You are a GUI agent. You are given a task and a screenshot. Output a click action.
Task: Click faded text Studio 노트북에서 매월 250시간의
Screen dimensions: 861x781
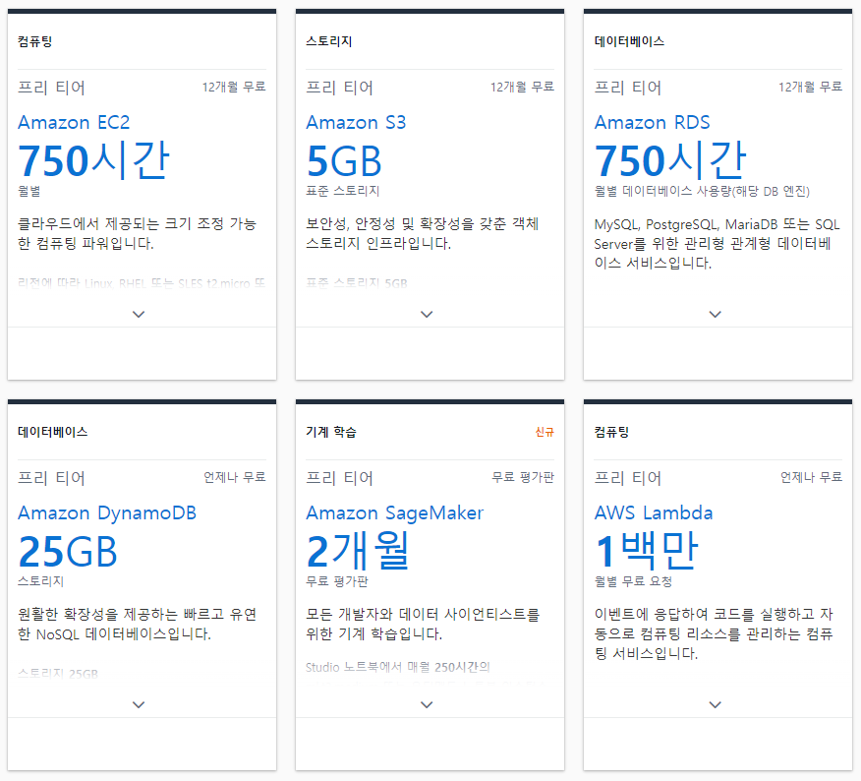point(397,667)
